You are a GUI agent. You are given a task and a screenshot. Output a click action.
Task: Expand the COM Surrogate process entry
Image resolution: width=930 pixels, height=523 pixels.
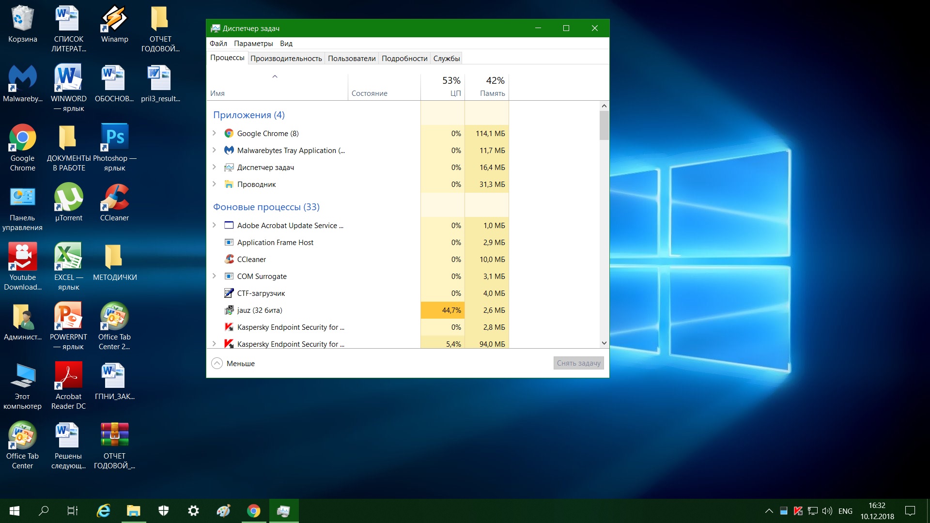[214, 276]
